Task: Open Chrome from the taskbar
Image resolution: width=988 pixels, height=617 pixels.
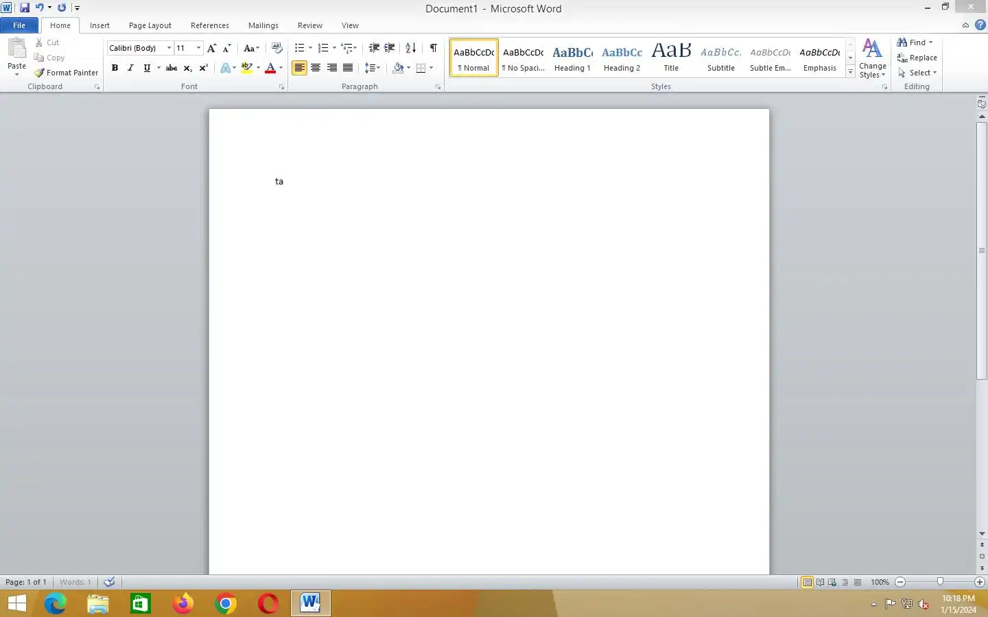Action: click(226, 603)
